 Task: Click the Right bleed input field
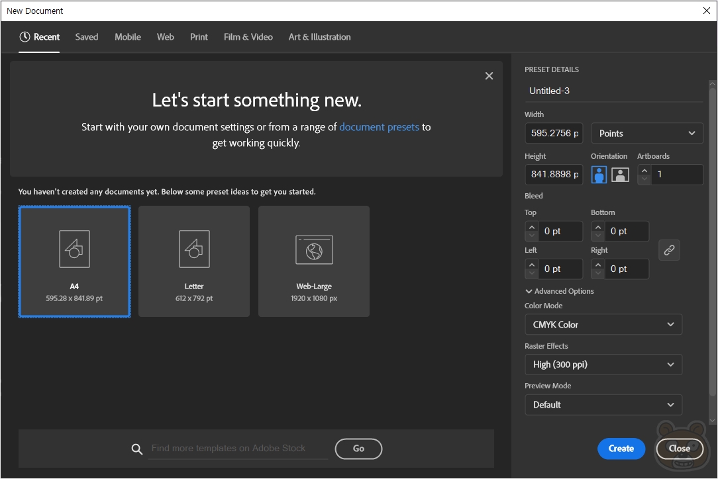point(627,269)
